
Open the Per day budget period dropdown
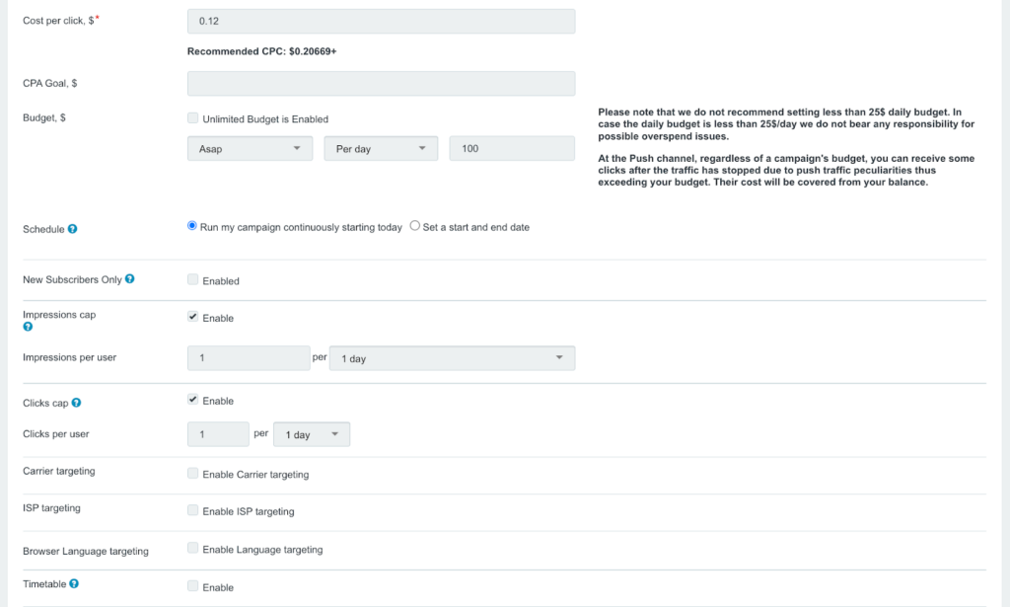[x=380, y=148]
